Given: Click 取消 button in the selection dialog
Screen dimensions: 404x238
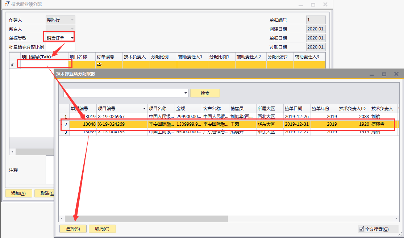Looking at the screenshot, I should [x=103, y=229].
